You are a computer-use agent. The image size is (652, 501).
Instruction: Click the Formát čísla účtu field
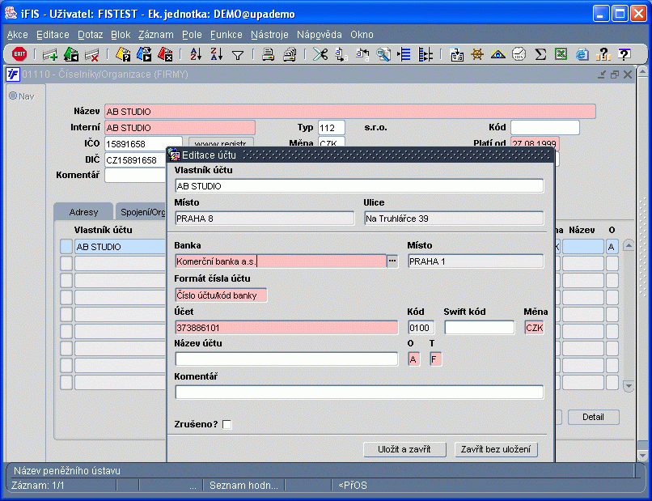[221, 295]
